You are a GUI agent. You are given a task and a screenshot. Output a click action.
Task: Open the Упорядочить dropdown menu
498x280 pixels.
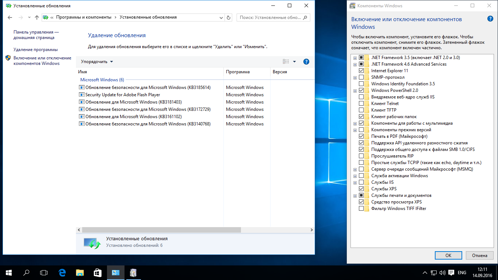click(x=97, y=62)
